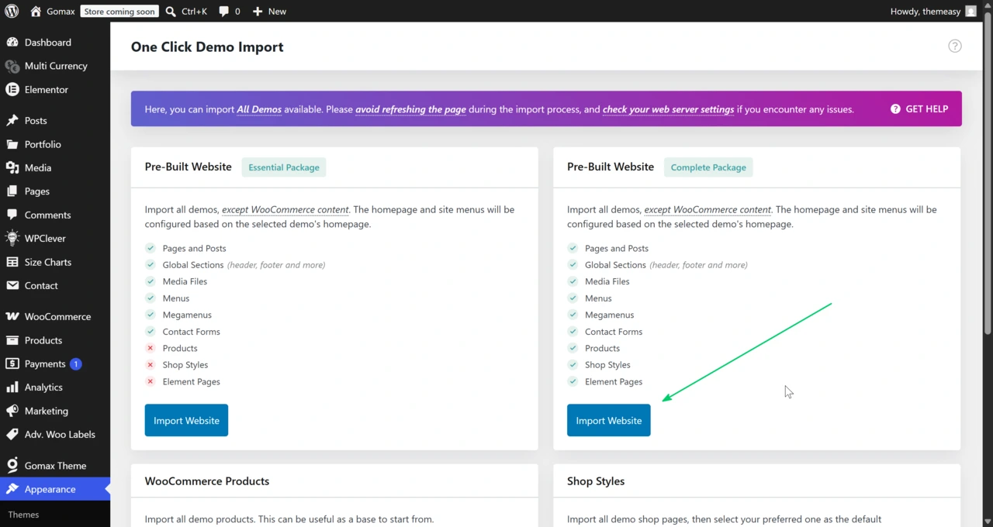Click the Gomax home icon
993x527 pixels.
click(36, 12)
